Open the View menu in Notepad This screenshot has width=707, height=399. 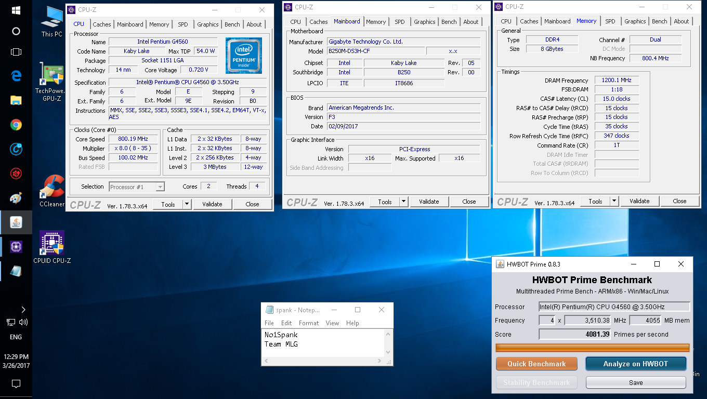(332, 323)
